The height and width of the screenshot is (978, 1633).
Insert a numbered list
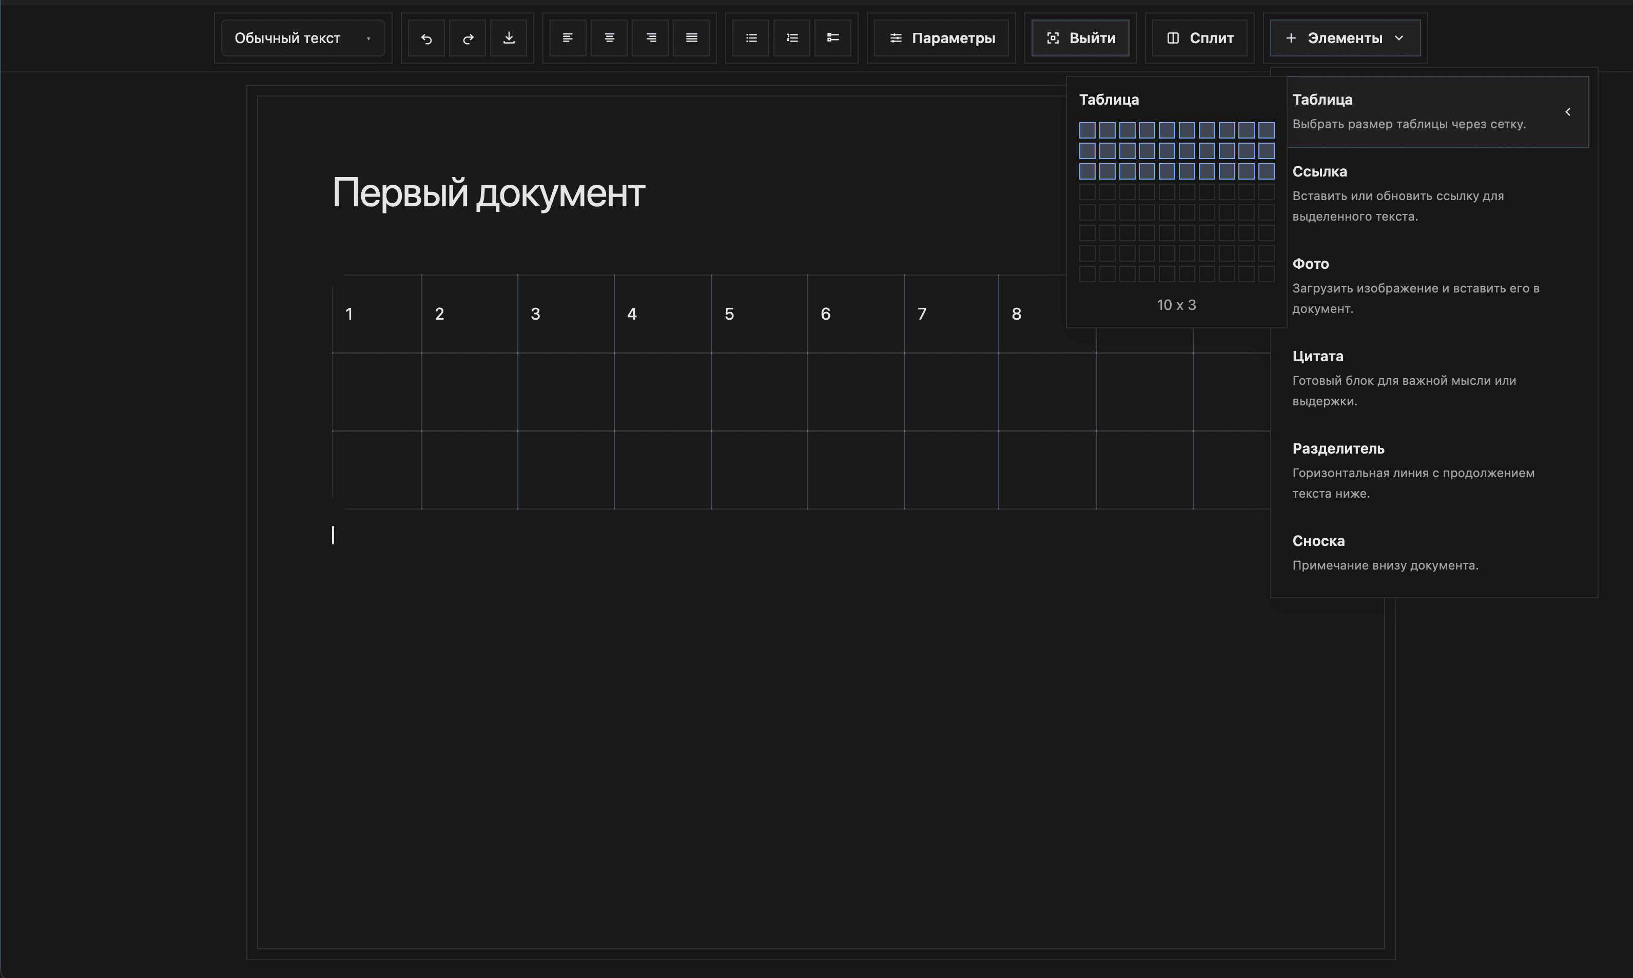pyautogui.click(x=791, y=38)
